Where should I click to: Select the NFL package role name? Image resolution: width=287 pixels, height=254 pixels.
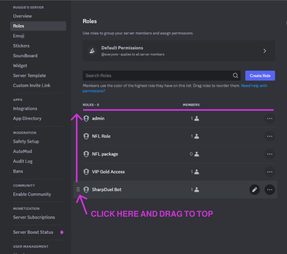click(105, 154)
